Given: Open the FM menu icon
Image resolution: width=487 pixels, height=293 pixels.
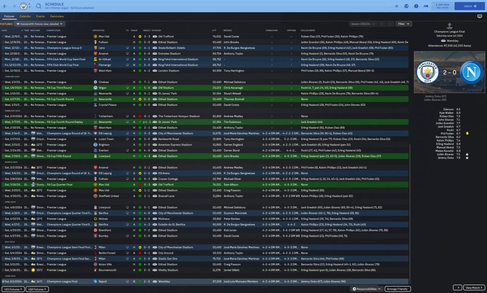Looking at the screenshot, I should tap(426, 6).
